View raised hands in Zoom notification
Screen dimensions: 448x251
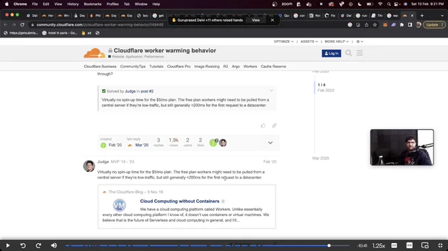256,20
